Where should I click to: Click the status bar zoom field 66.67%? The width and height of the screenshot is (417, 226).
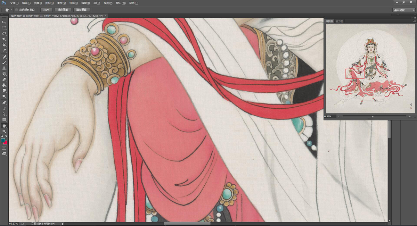click(x=14, y=224)
